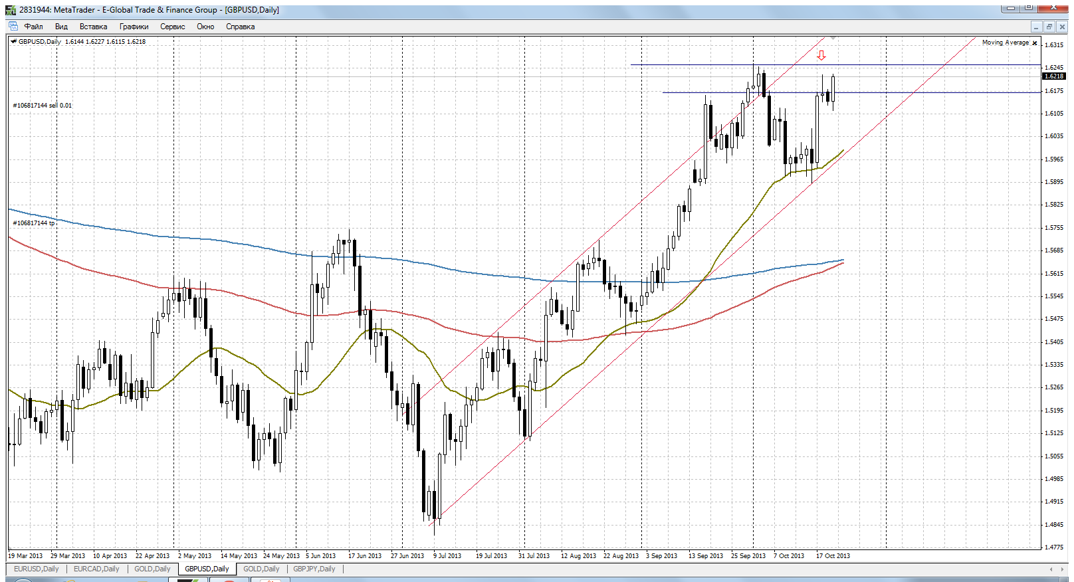Viewport: 1074px width, 582px height.
Task: Open the Сервис menu
Action: tap(173, 27)
